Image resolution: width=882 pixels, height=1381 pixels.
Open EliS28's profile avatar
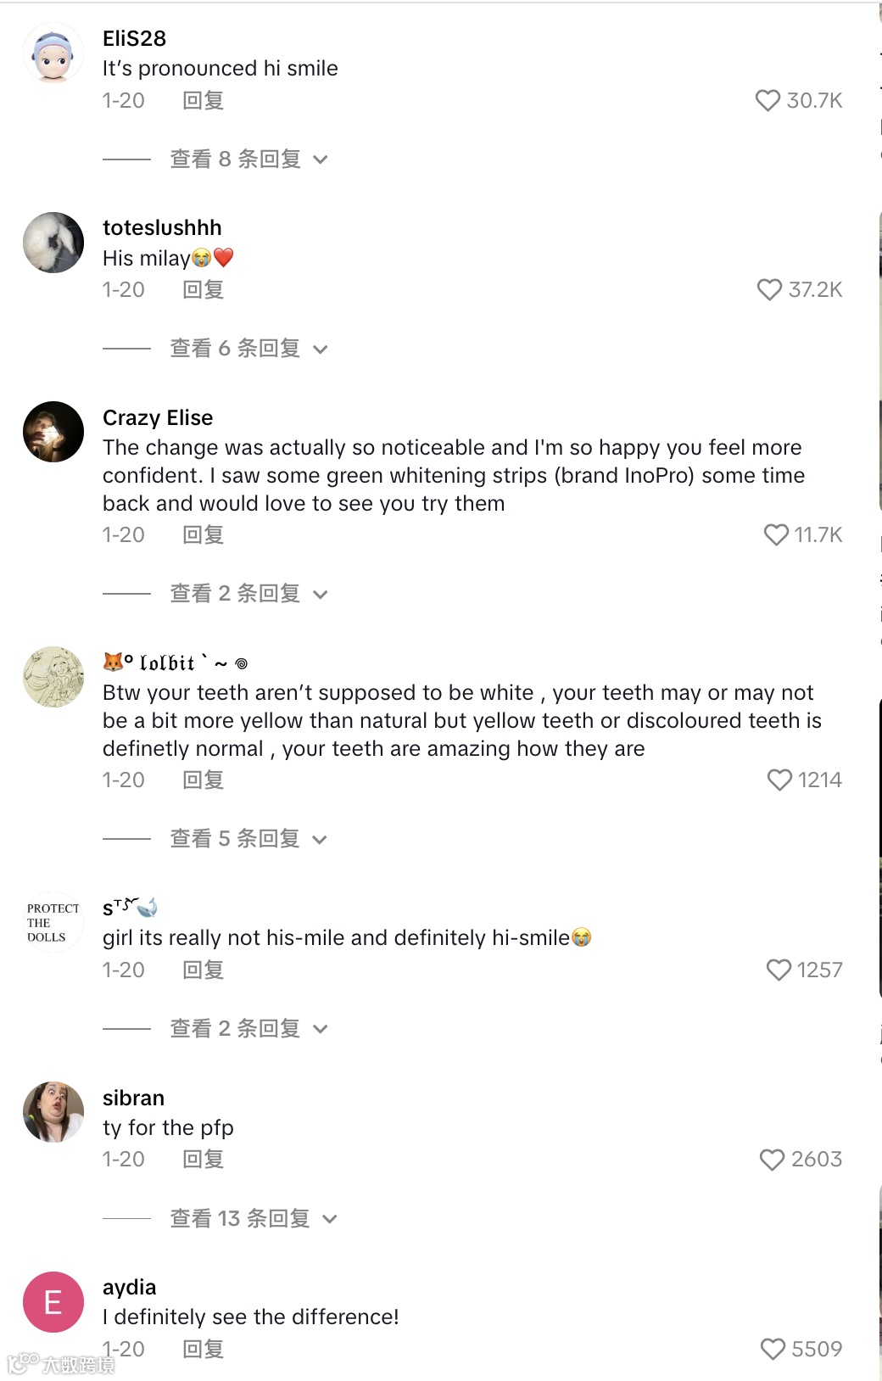(x=53, y=53)
